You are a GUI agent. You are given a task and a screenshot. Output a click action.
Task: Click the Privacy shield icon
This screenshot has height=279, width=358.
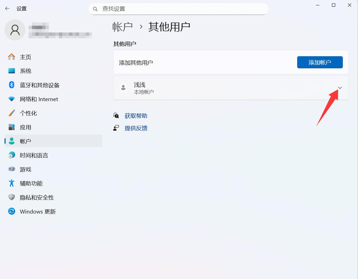click(12, 197)
